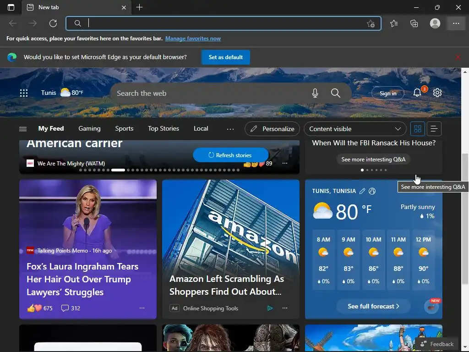Open See full forecast link
469x352 pixels.
373,306
